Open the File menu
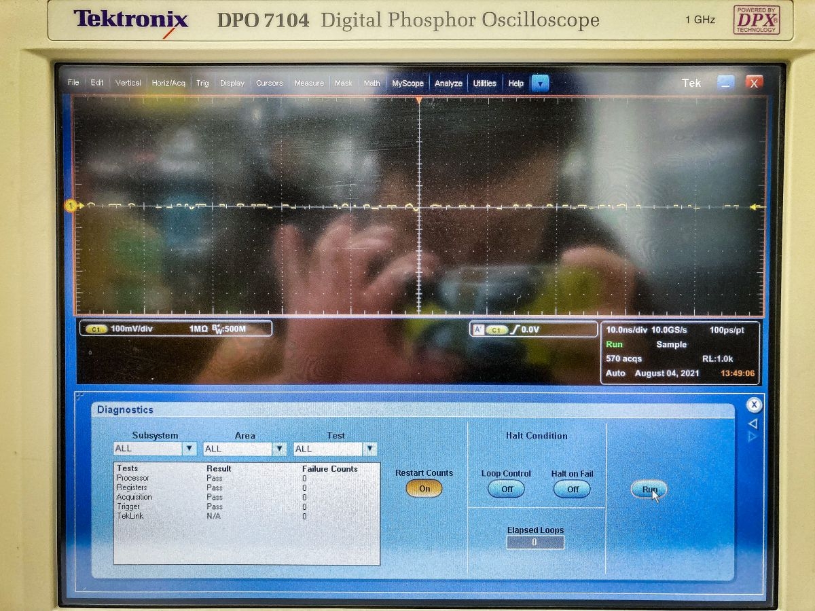Screen dimensions: 815x611 [x=73, y=83]
